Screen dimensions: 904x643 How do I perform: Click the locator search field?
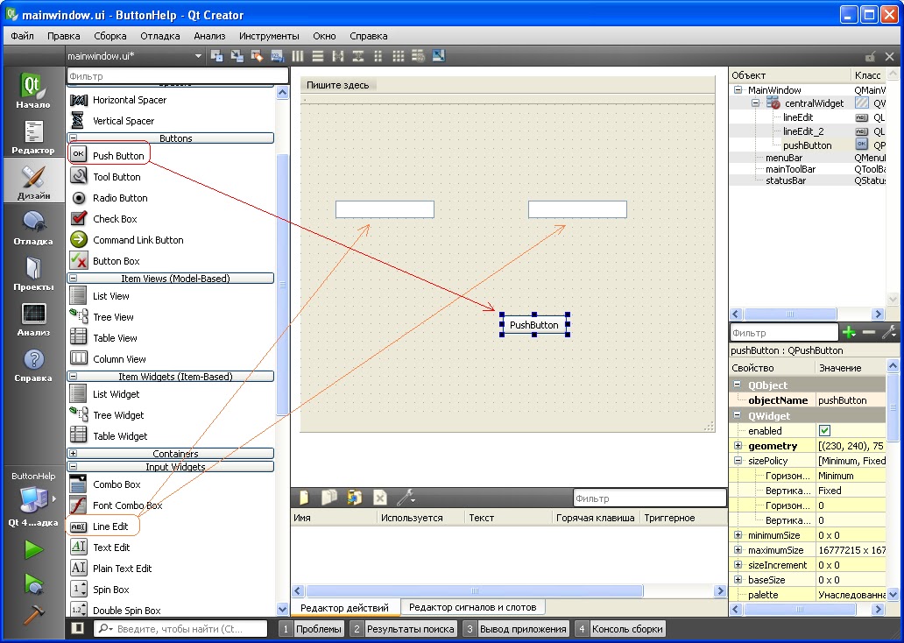180,629
